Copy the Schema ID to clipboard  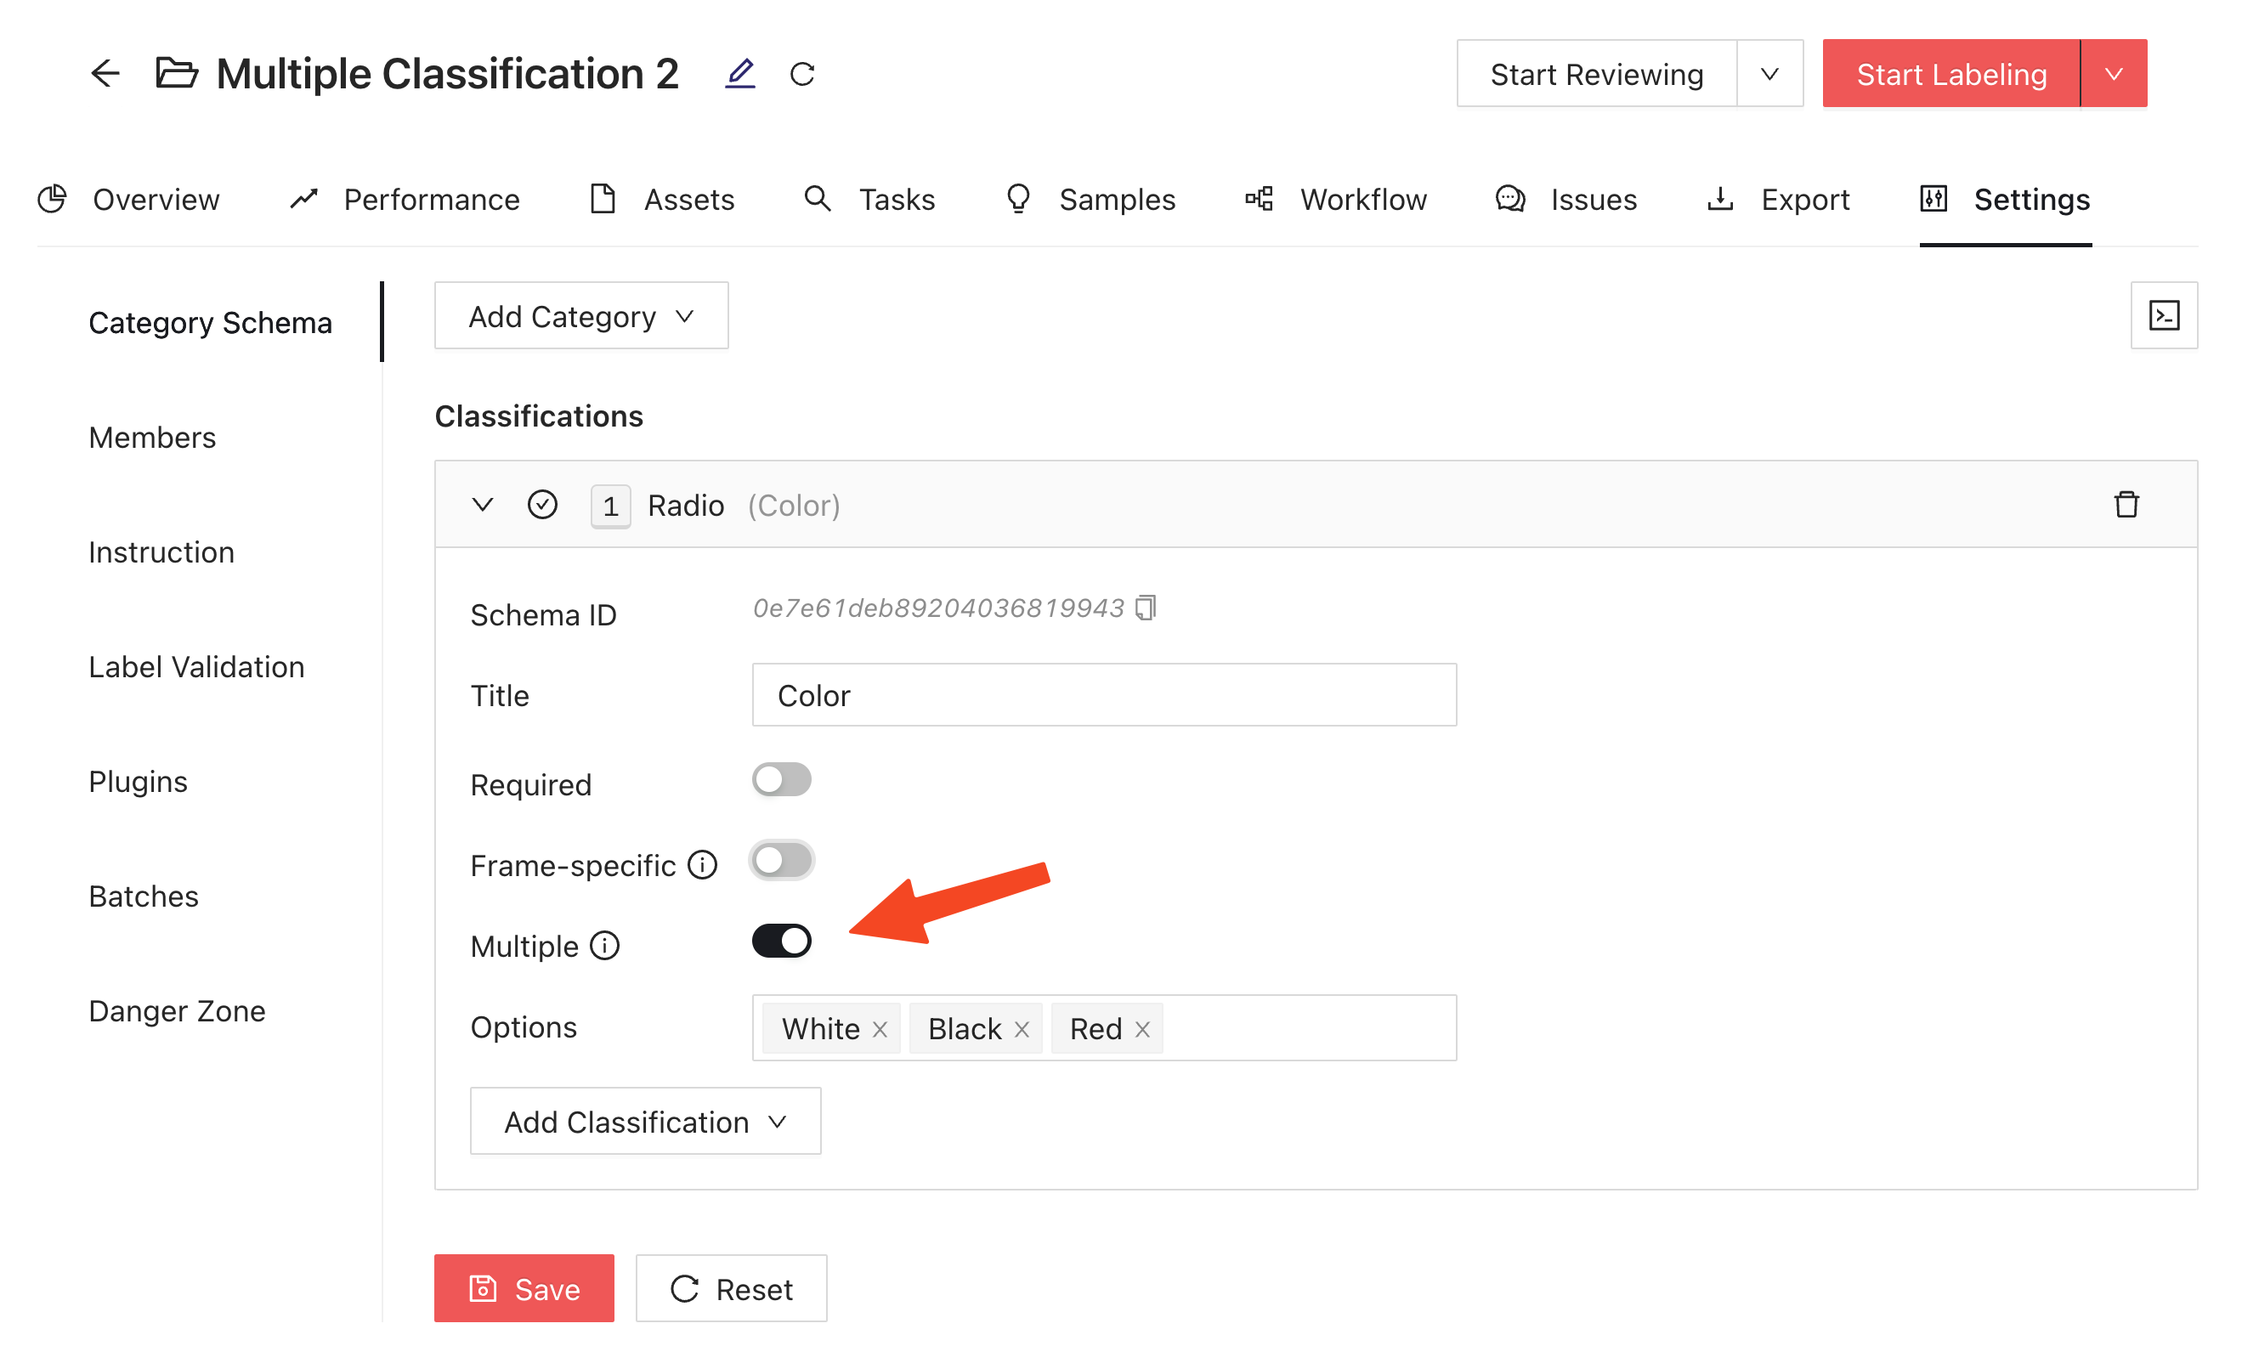(x=1147, y=607)
